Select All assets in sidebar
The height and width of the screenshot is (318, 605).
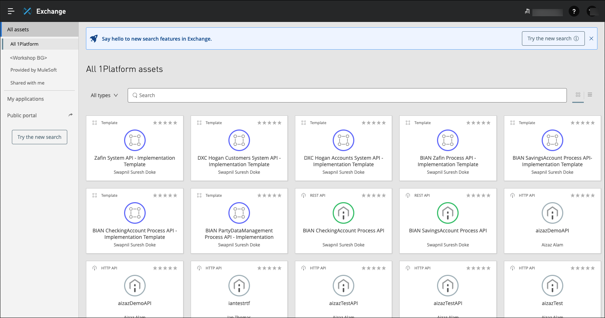(18, 29)
